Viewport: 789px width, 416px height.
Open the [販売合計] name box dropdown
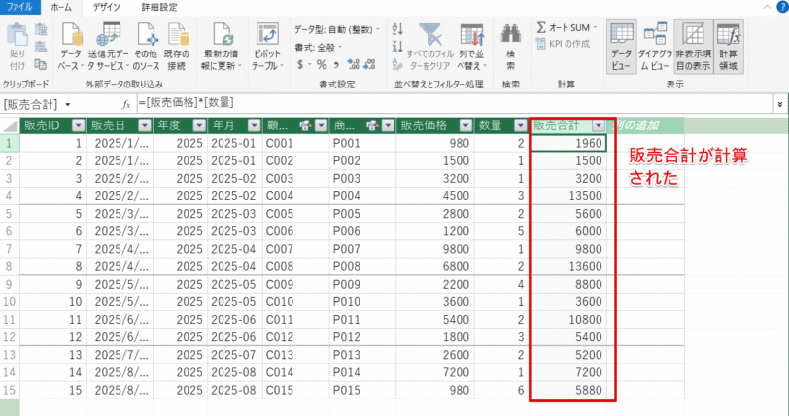[x=67, y=105]
